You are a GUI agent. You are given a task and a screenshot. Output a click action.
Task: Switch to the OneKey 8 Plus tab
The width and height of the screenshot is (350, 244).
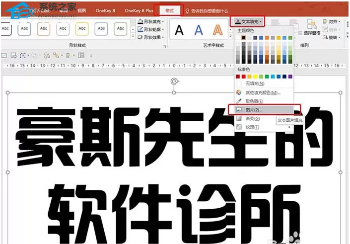click(x=139, y=10)
